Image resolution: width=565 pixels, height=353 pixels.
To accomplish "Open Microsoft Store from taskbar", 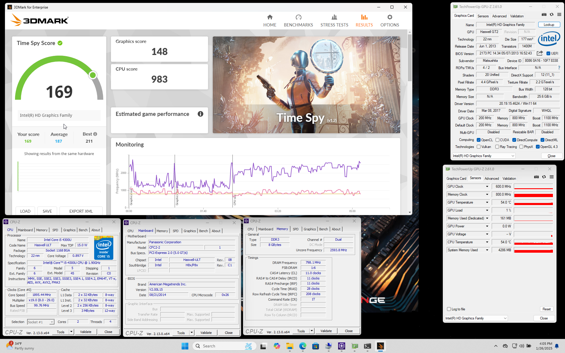I will (315, 346).
